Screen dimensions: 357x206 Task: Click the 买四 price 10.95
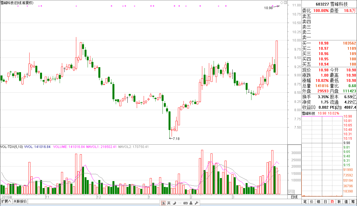pos(324,59)
